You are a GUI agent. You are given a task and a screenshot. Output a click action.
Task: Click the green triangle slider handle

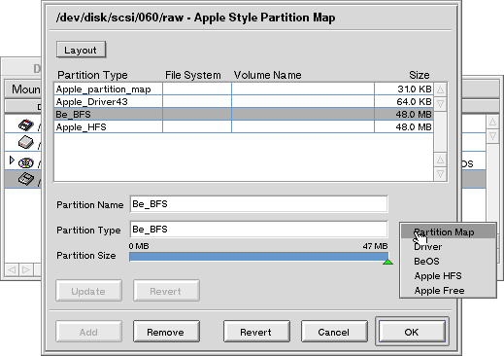(387, 262)
